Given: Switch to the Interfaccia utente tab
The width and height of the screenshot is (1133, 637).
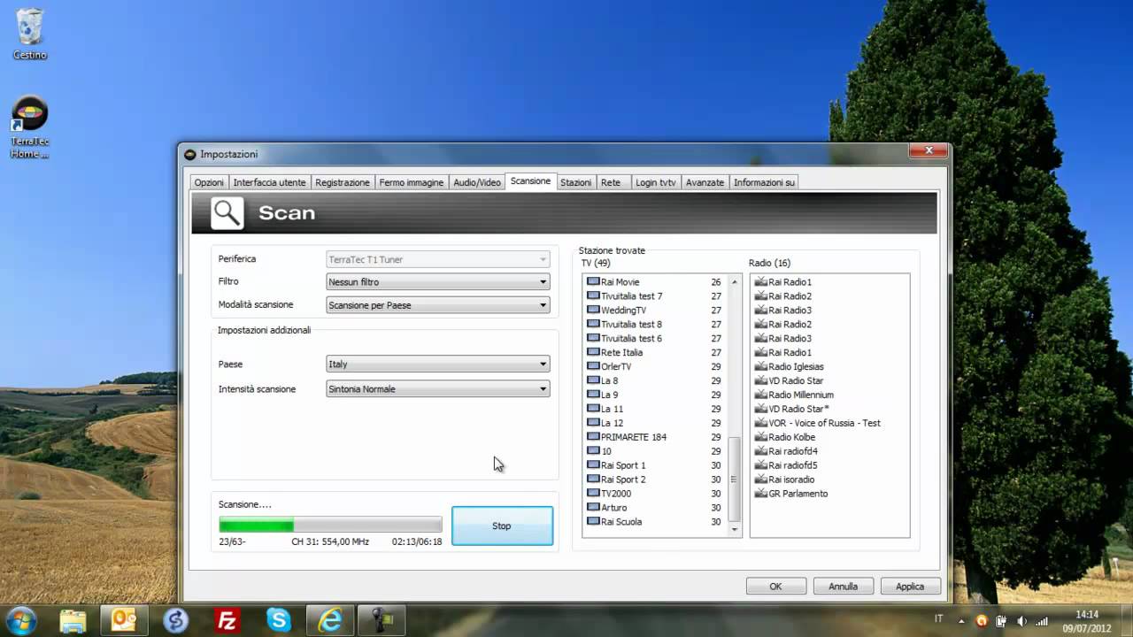Looking at the screenshot, I should click(269, 182).
